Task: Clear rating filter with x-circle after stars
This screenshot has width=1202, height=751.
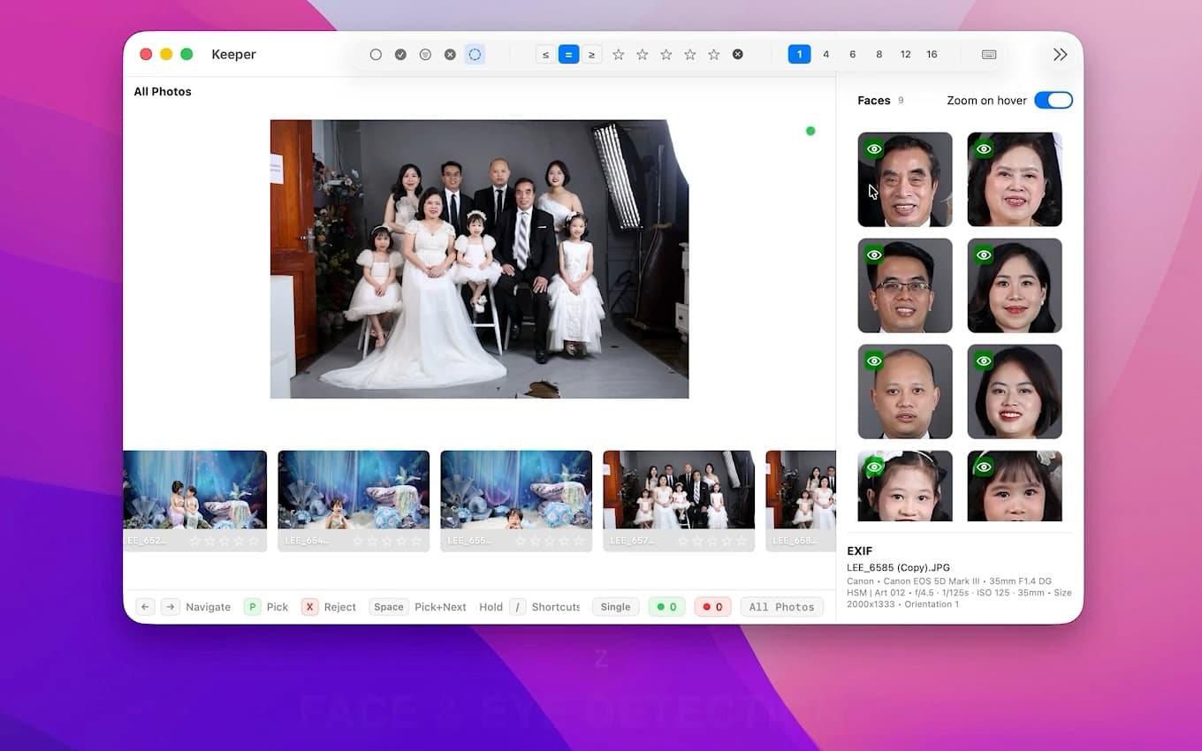Action: coord(738,55)
